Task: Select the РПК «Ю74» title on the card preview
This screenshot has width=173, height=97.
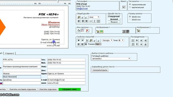Action: [49, 14]
